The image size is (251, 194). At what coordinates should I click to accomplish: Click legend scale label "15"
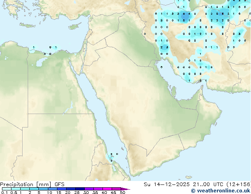(x=59, y=192)
